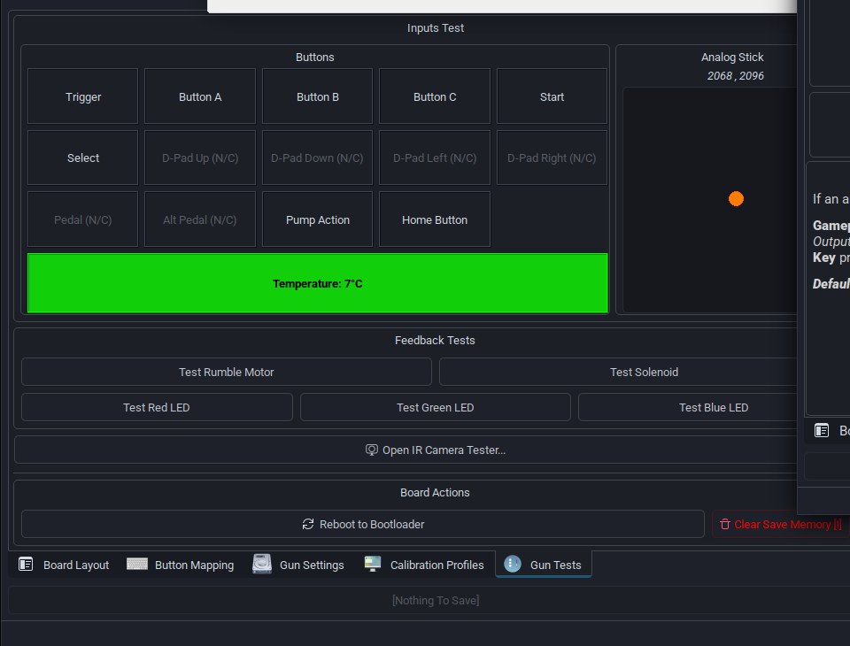Click the Home Button indicator
The height and width of the screenshot is (646, 850).
pyautogui.click(x=435, y=219)
